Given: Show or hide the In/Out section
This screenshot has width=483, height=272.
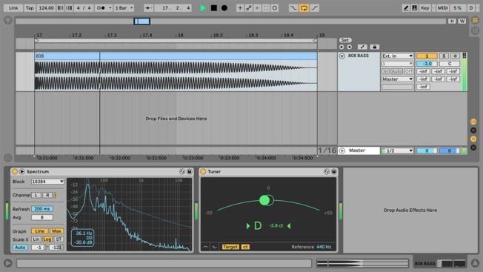Looking at the screenshot, I should [x=473, y=122].
